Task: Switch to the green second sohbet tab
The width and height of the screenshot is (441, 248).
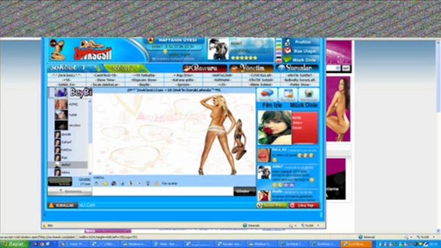Action: coord(126,68)
